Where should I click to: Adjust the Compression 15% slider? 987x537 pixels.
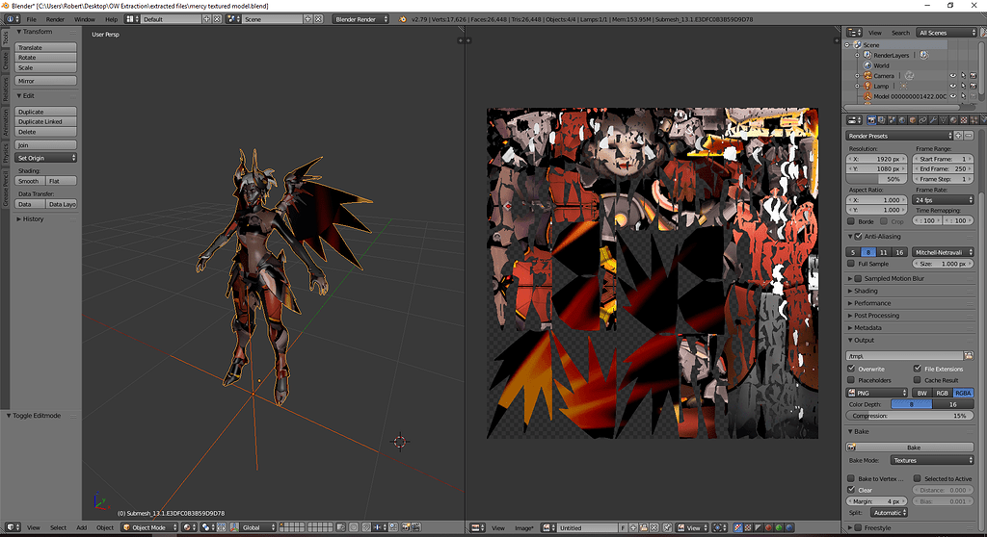[910, 416]
